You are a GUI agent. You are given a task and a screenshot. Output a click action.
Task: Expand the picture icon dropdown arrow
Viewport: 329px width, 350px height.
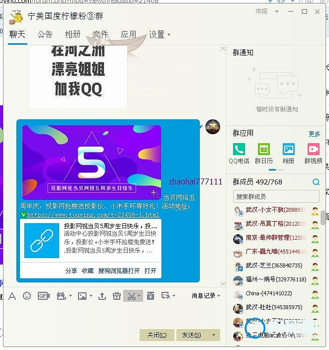pos(91,296)
